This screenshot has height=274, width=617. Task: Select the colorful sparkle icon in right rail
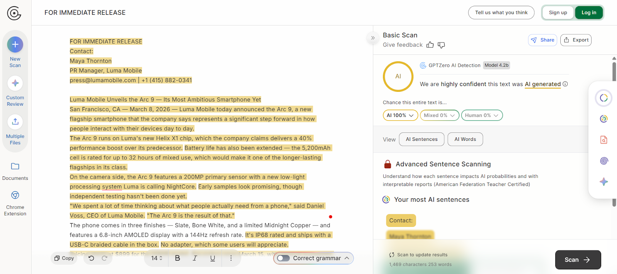(604, 181)
